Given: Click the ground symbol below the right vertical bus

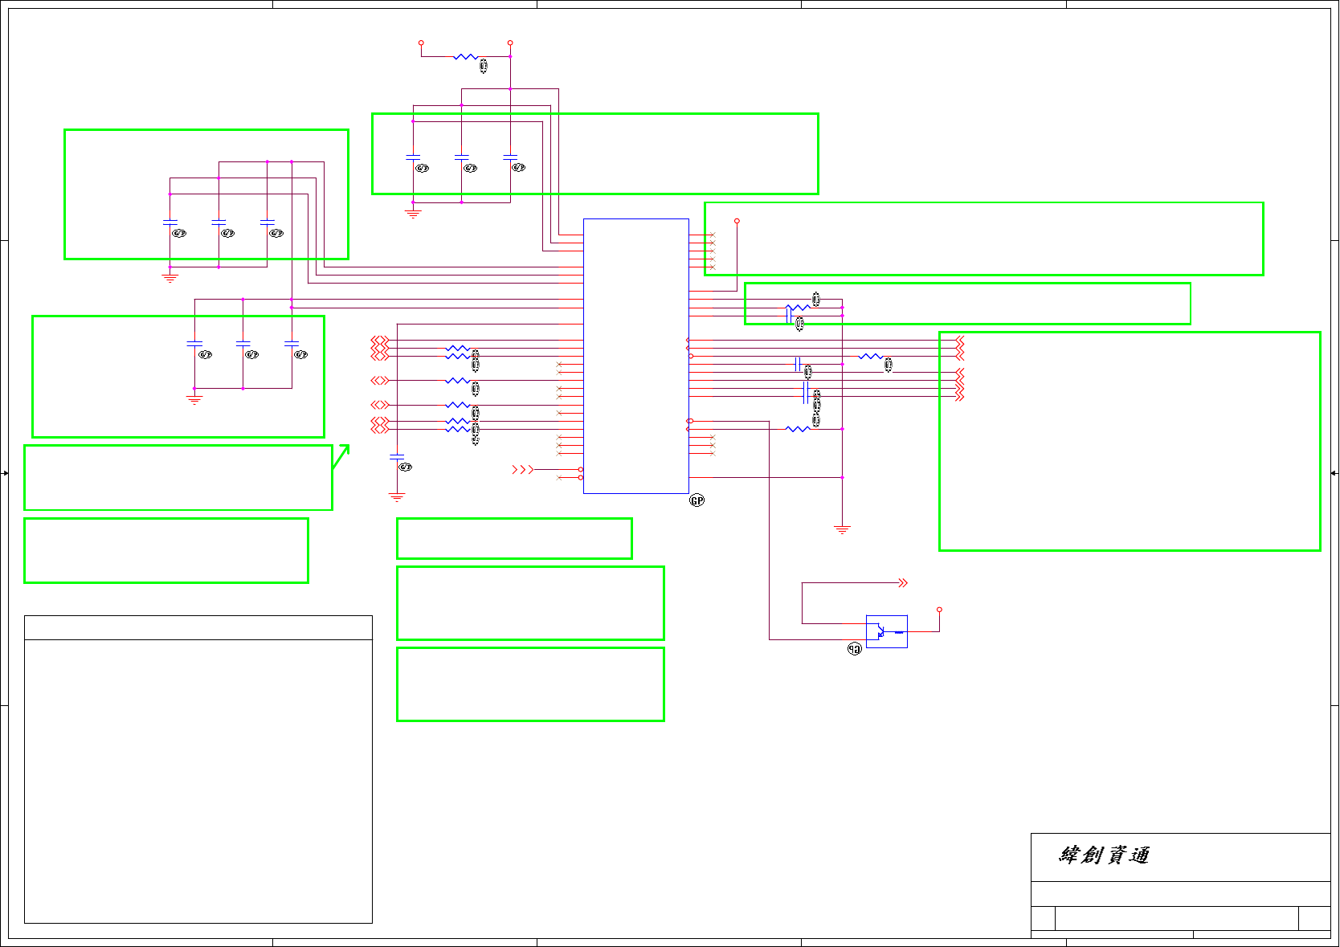Looking at the screenshot, I should [x=842, y=529].
